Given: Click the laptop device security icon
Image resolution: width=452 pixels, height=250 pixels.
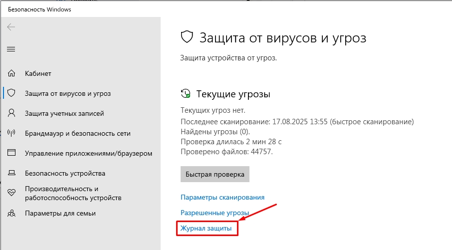Looking at the screenshot, I should pyautogui.click(x=11, y=173).
